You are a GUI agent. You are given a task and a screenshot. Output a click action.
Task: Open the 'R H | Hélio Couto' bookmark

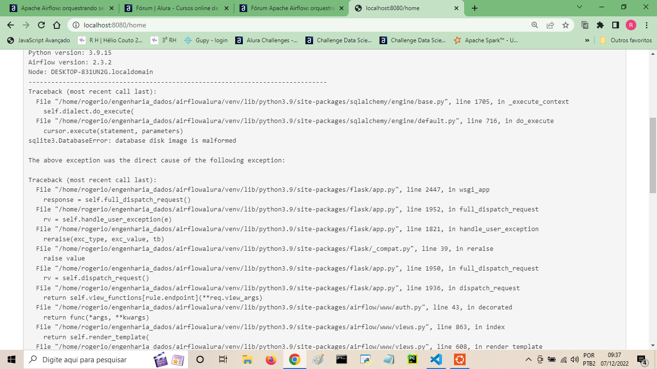(x=110, y=40)
